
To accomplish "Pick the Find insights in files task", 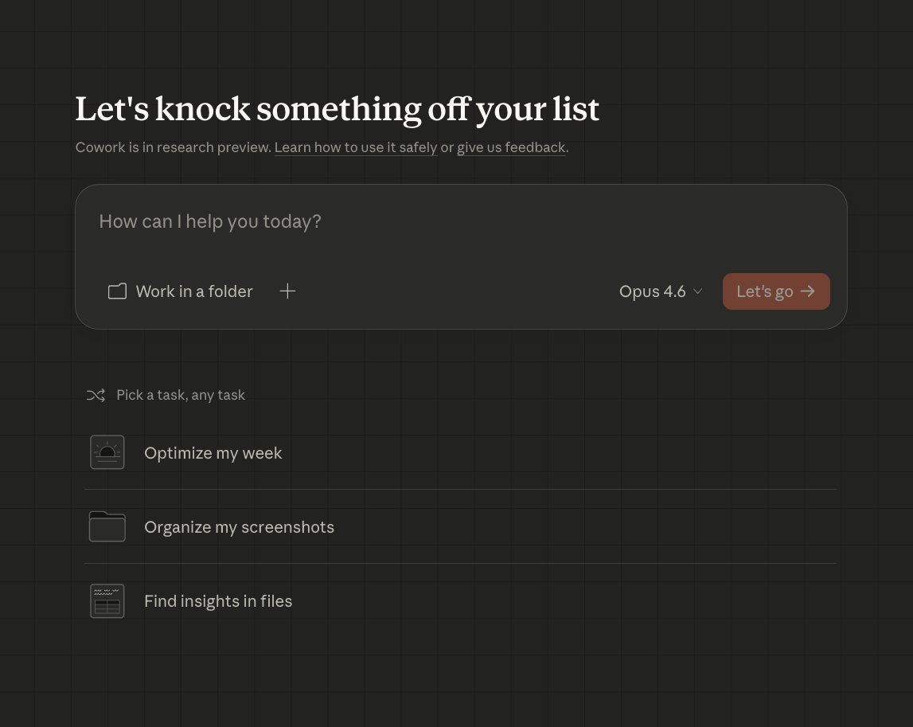I will [218, 601].
